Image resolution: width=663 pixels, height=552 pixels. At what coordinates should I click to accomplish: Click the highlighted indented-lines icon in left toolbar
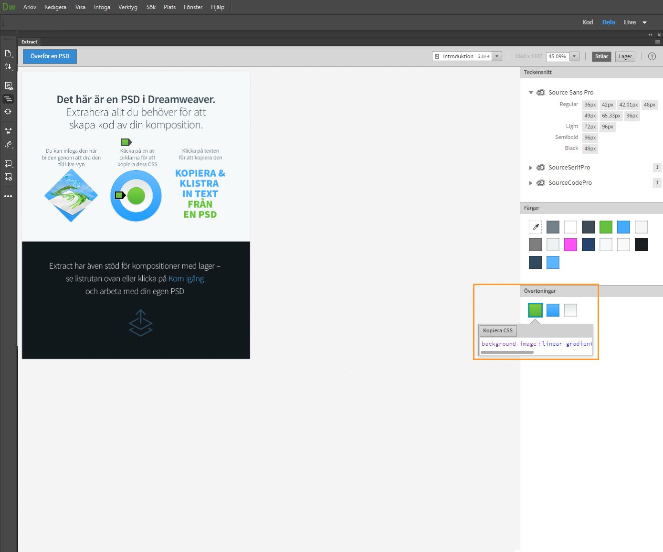pyautogui.click(x=8, y=99)
